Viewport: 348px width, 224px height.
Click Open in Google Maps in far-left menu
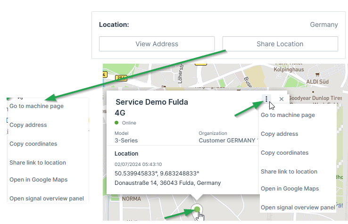pyautogui.click(x=38, y=180)
